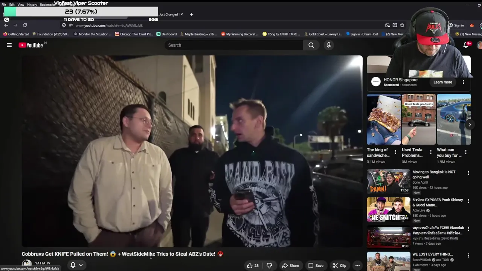The height and width of the screenshot is (271, 482).
Task: Open the MetaMask fox extension icon
Action: pos(471,25)
